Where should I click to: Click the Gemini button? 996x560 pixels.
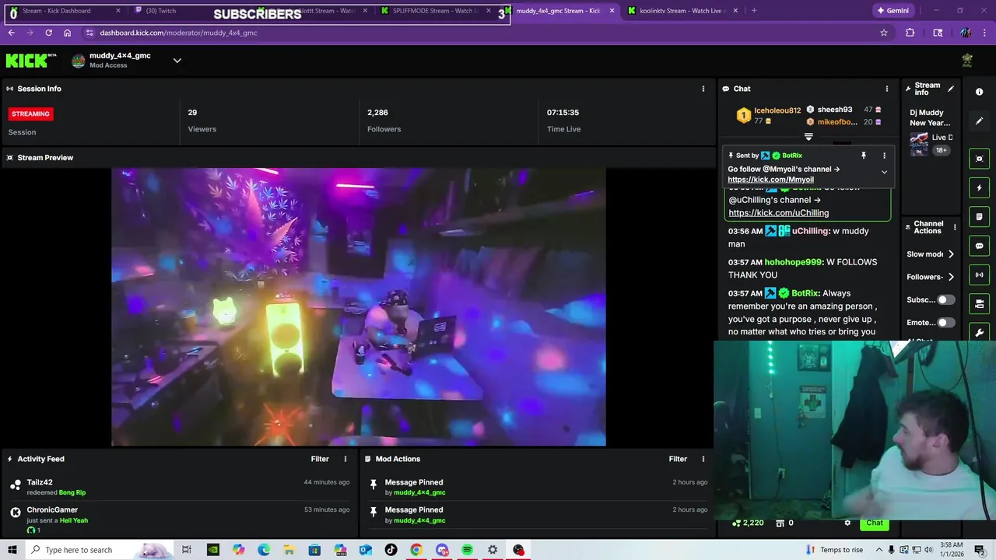click(x=893, y=11)
